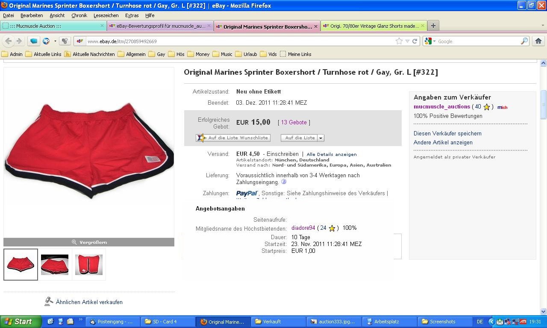
Task: Open seller mucmuscle_auctions profile link
Action: pos(441,107)
